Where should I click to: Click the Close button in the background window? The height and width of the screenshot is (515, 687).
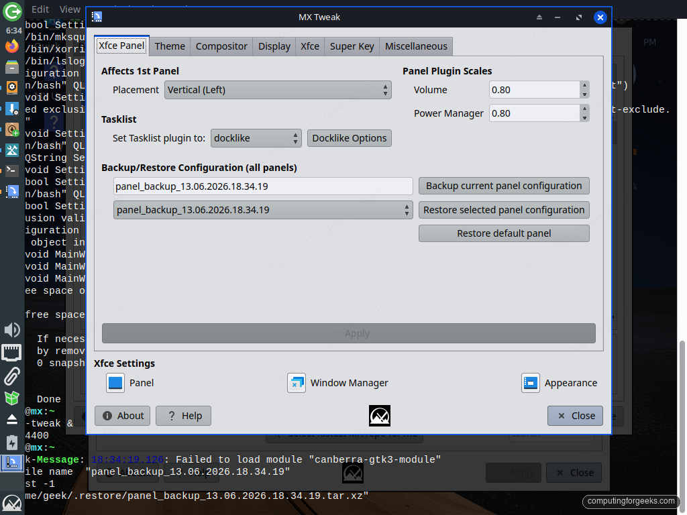(575, 473)
